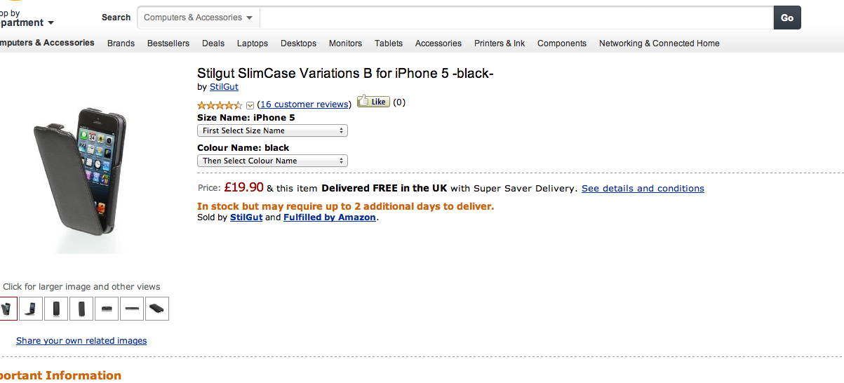Click the orange star rating
Screen dimensions: 844x383
tap(220, 105)
